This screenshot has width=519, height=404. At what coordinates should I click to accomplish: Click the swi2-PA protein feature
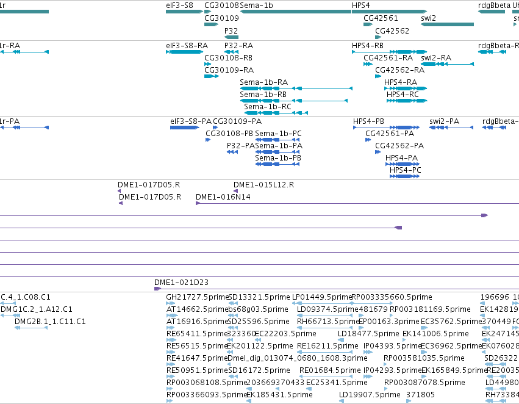click(451, 128)
